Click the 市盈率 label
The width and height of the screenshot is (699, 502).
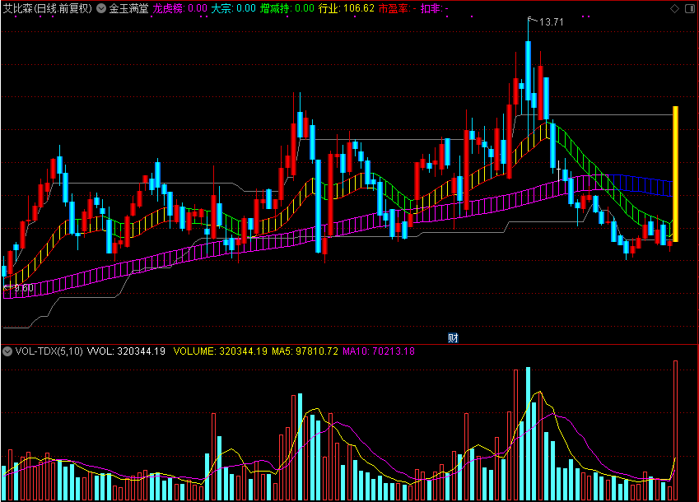point(397,8)
